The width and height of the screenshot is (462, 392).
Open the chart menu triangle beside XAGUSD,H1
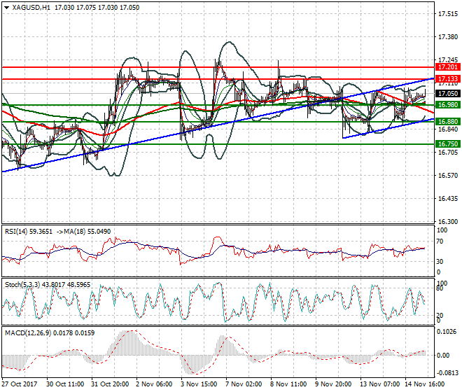[7, 8]
